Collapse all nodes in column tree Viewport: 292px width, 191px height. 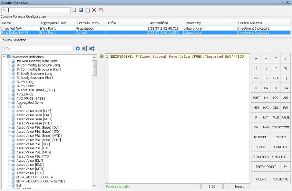[x=92, y=49]
